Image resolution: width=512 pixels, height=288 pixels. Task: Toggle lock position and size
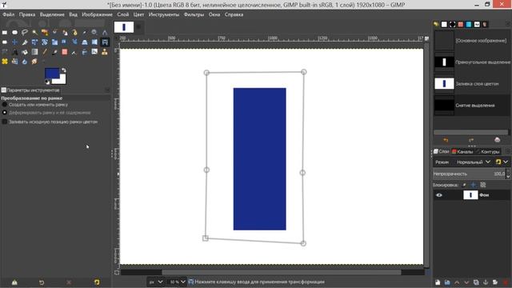pos(473,185)
